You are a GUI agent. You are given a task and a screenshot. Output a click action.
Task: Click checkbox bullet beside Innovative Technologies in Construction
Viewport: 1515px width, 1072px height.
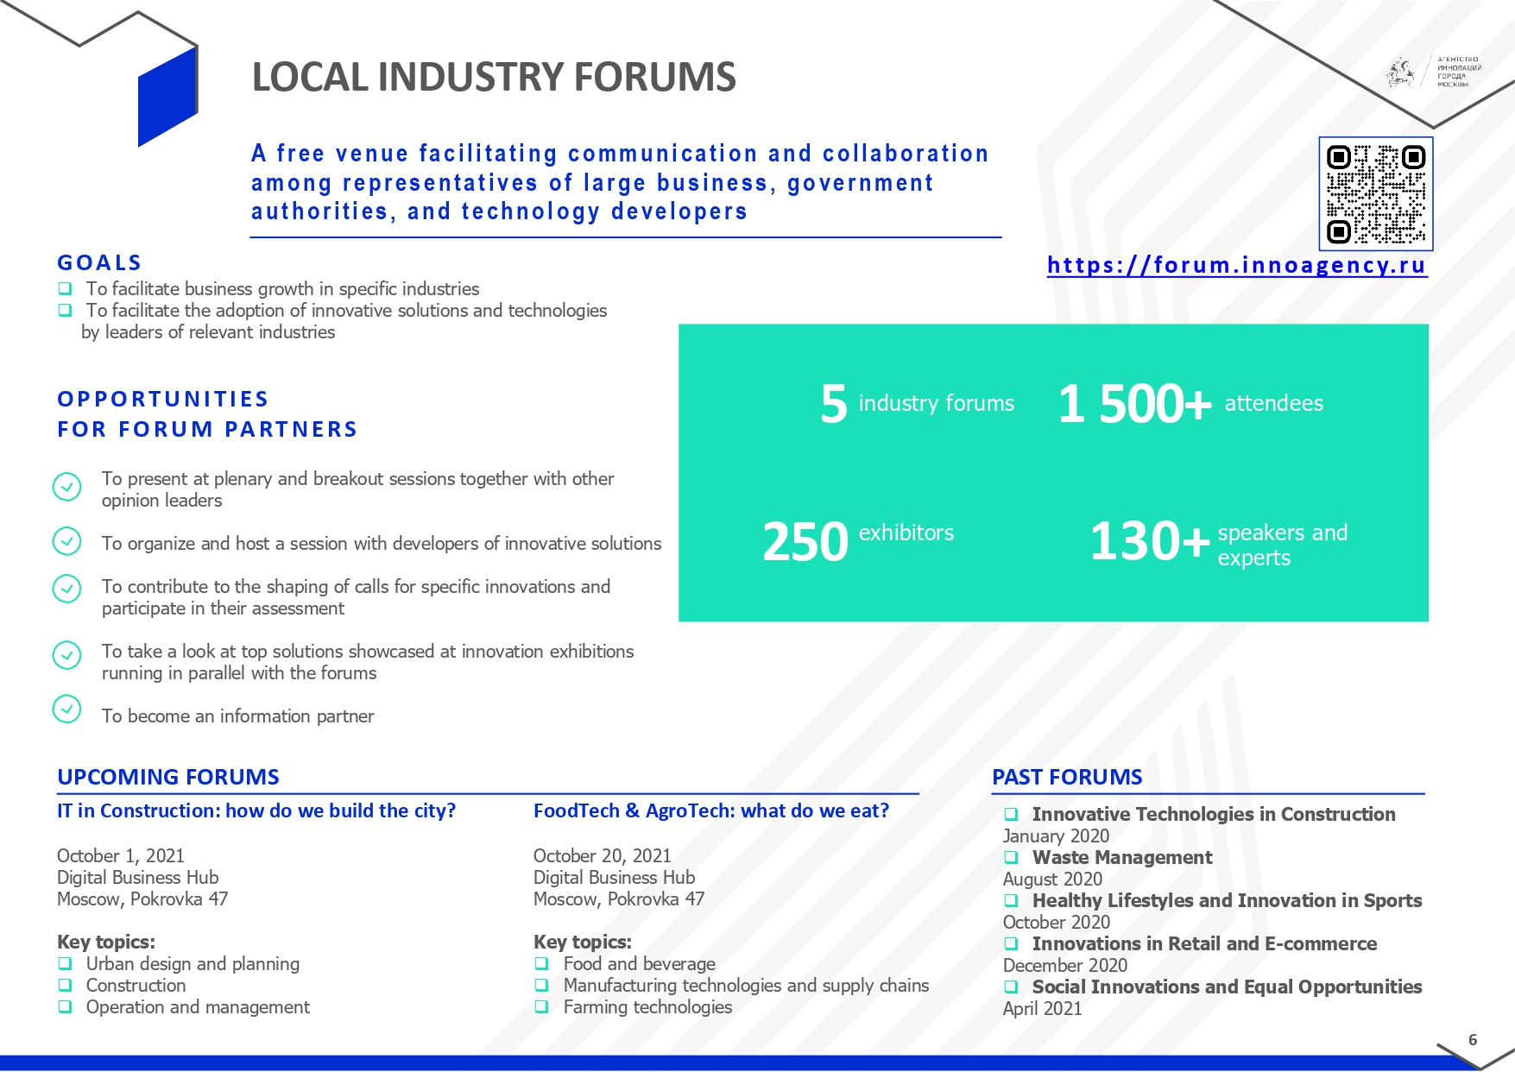[x=1011, y=814]
